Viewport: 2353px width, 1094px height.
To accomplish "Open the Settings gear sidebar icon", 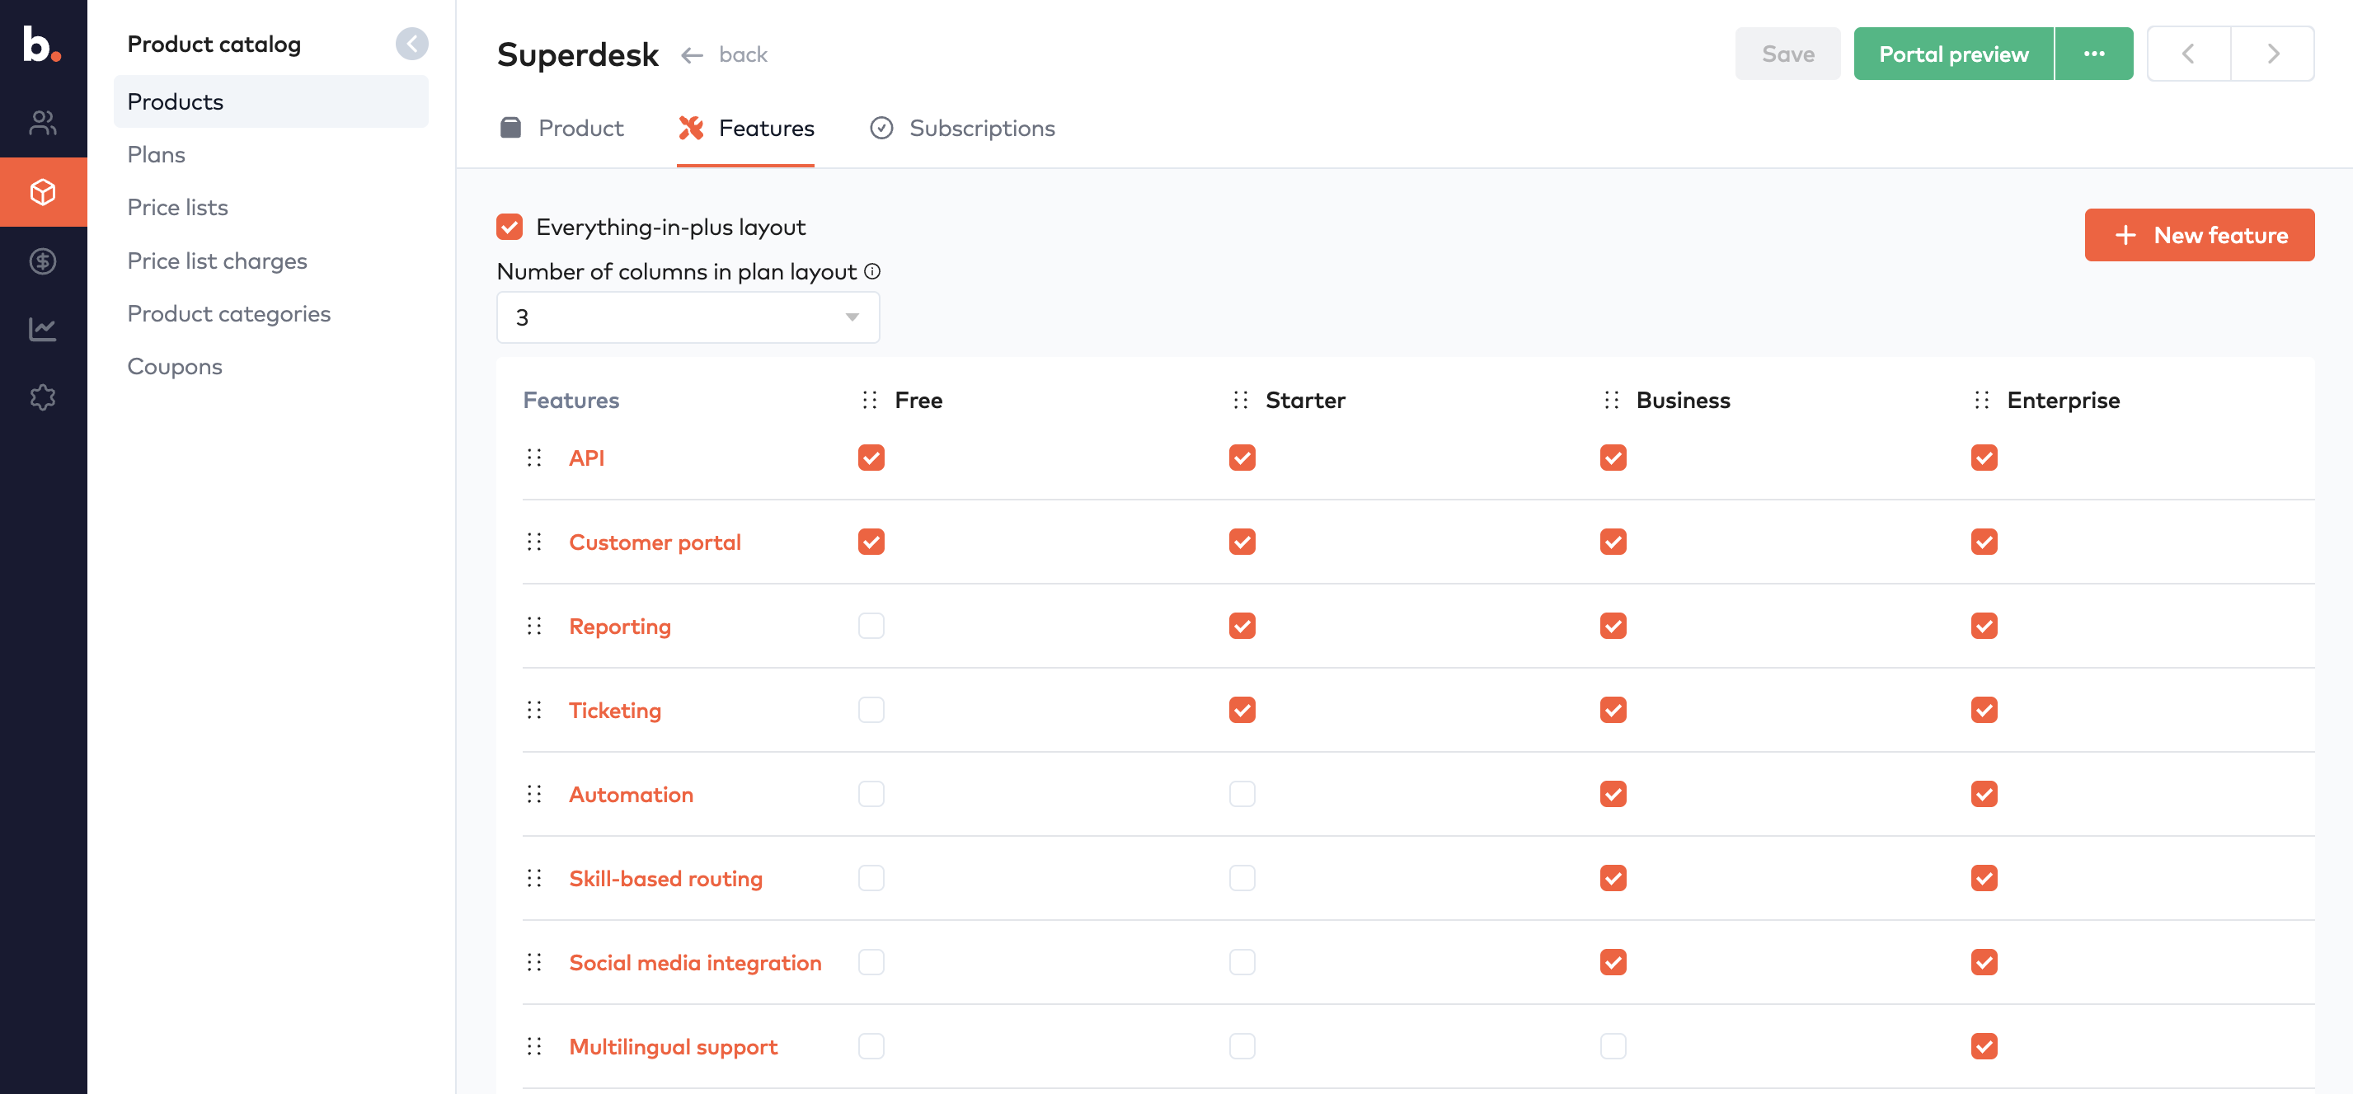I will click(x=43, y=397).
